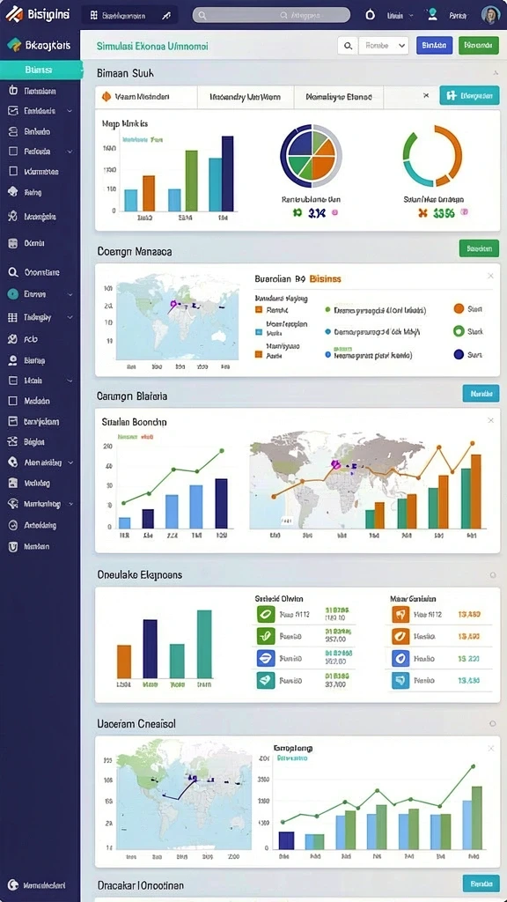Click the orange Suat color circle
Viewport: 507px width, 902px height.
pyautogui.click(x=458, y=309)
